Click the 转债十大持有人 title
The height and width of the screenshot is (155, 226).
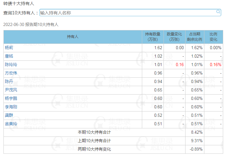pos(19,3)
